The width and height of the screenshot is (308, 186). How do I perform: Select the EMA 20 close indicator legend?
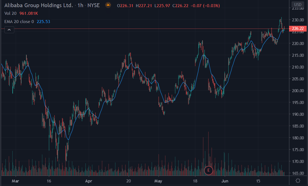pyautogui.click(x=19, y=21)
